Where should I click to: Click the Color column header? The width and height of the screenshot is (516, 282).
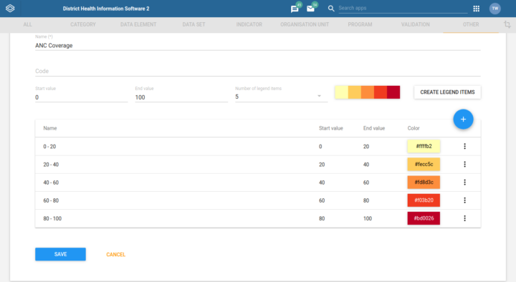414,128
